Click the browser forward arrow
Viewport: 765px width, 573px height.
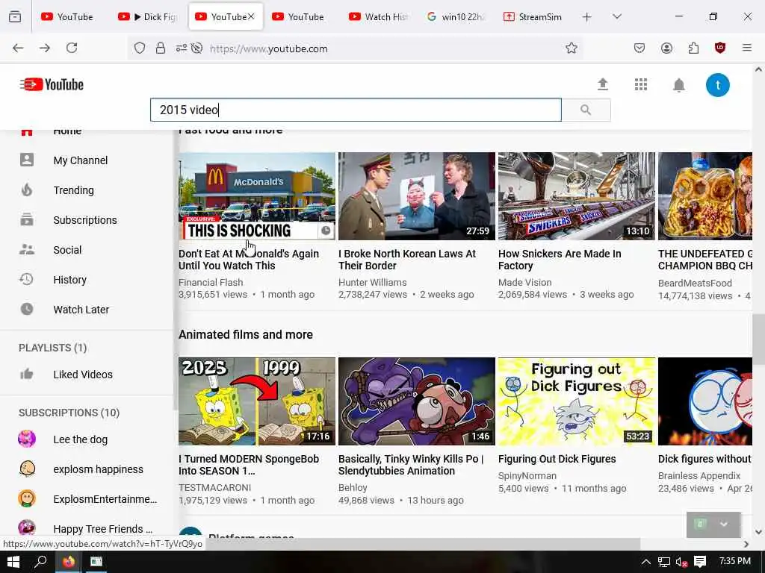45,48
